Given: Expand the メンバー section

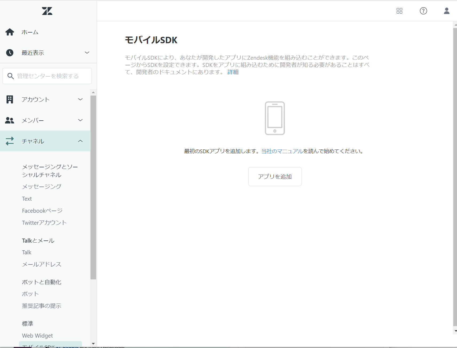Looking at the screenshot, I should coord(80,120).
